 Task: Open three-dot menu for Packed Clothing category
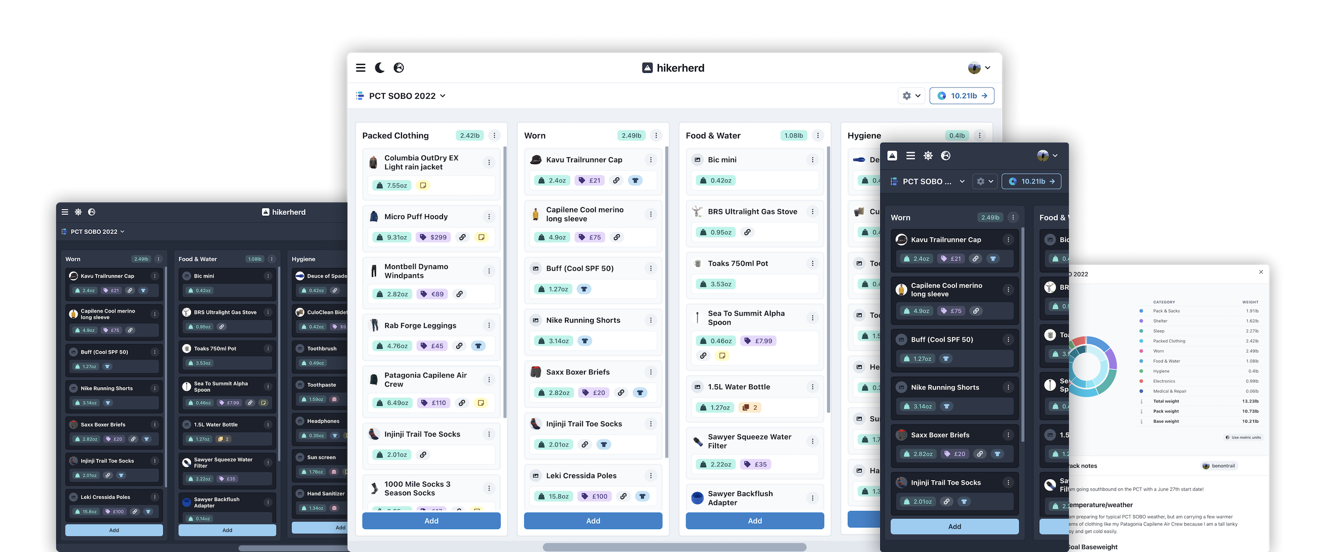click(x=494, y=136)
